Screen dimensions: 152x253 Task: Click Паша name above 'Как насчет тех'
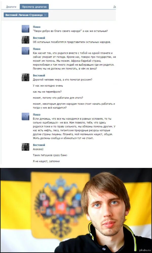(36, 49)
